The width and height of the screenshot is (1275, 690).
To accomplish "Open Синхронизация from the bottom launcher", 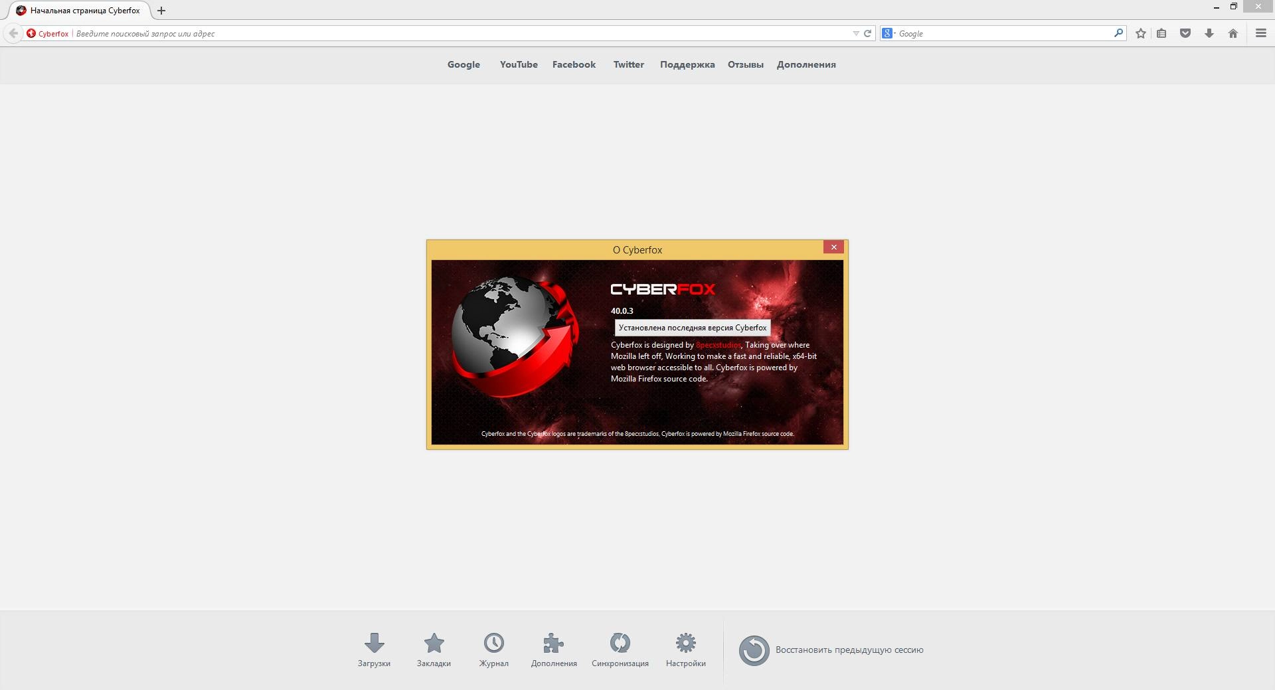I will point(620,650).
